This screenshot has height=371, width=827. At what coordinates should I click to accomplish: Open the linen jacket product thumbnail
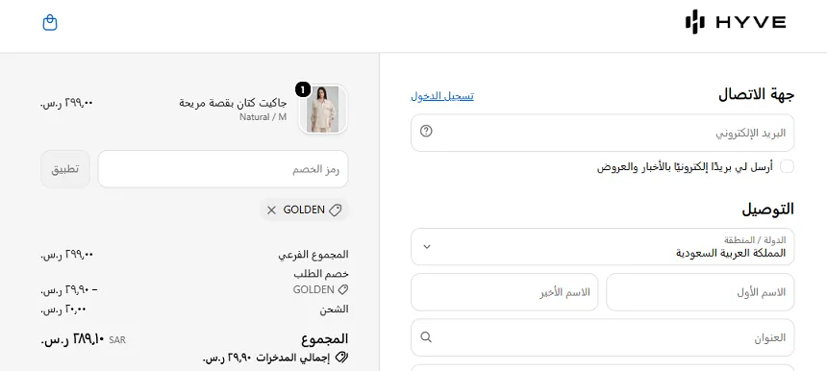(x=323, y=109)
